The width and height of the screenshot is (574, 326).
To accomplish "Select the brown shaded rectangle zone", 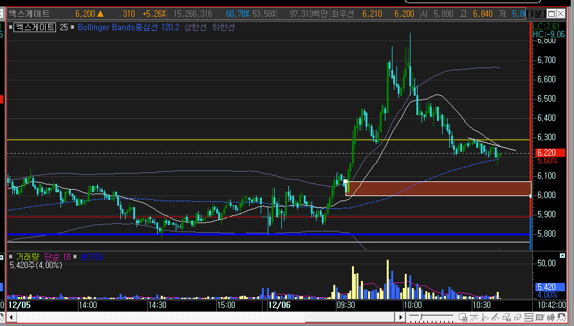I will (439, 188).
